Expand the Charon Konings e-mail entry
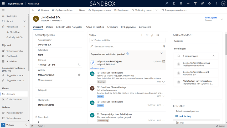This screenshot has height=128, width=227. [163, 96]
